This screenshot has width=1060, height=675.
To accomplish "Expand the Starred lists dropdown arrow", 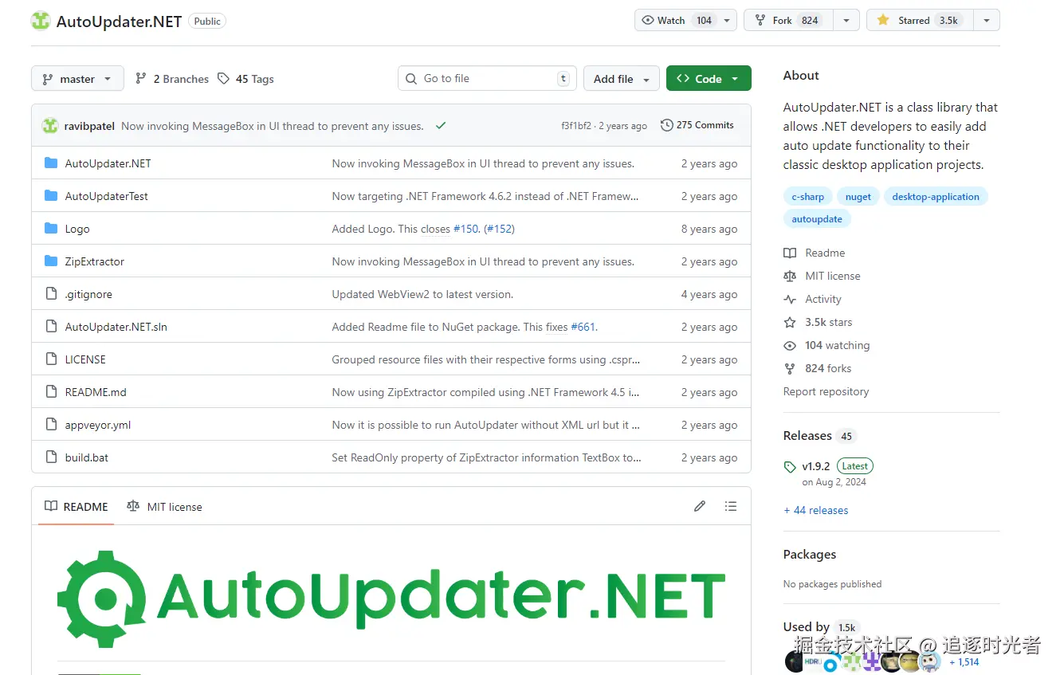I will click(x=987, y=21).
